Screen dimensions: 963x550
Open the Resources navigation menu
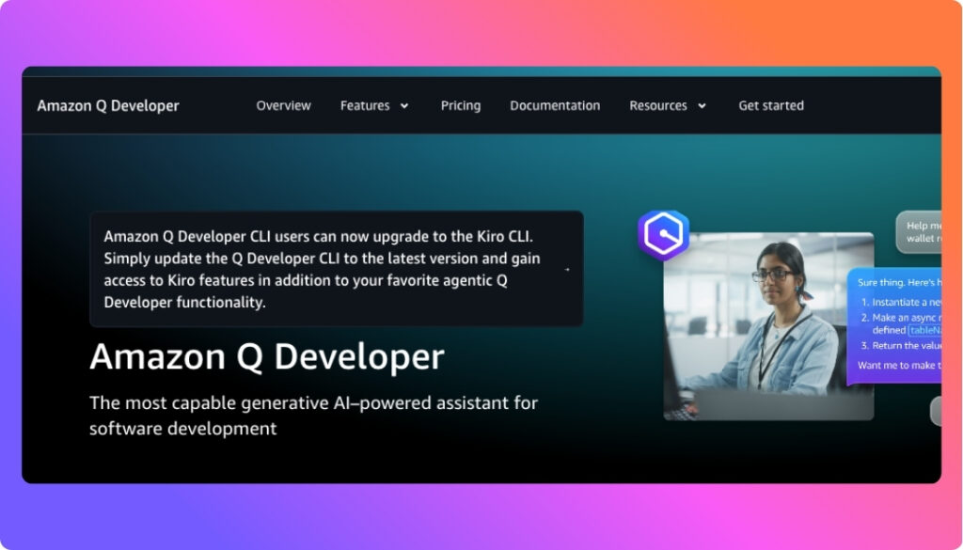point(660,105)
